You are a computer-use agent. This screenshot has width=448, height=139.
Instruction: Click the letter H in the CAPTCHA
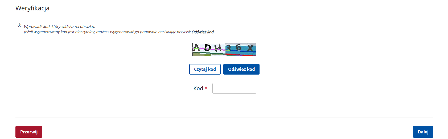pyautogui.click(x=218, y=48)
